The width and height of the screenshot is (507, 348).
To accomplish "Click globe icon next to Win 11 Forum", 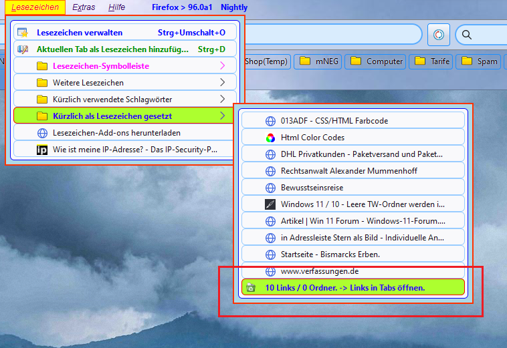I will click(270, 221).
